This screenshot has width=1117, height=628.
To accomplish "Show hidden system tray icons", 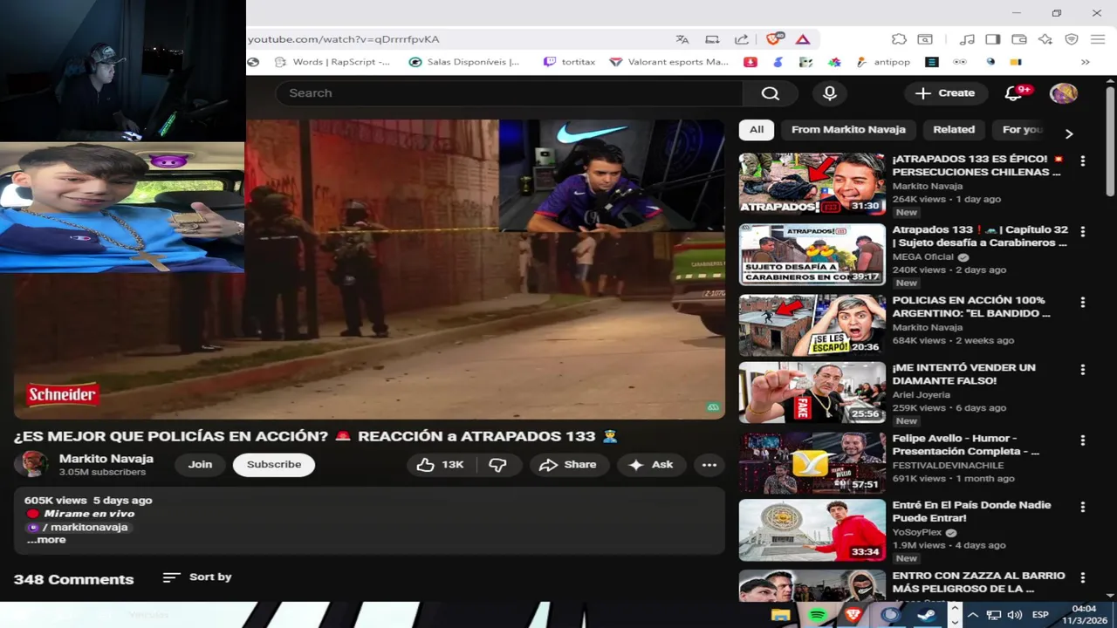I will tap(973, 615).
